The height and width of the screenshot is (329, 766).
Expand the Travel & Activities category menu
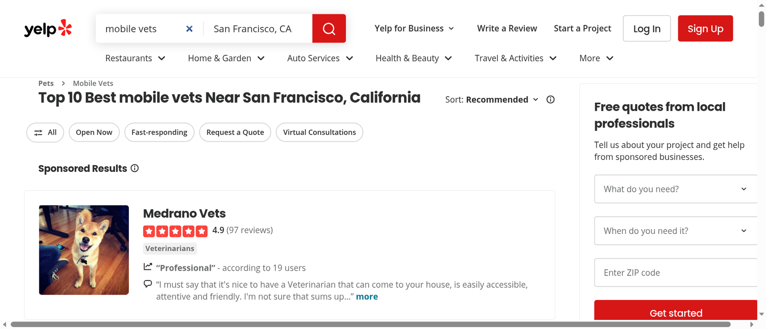coord(516,58)
